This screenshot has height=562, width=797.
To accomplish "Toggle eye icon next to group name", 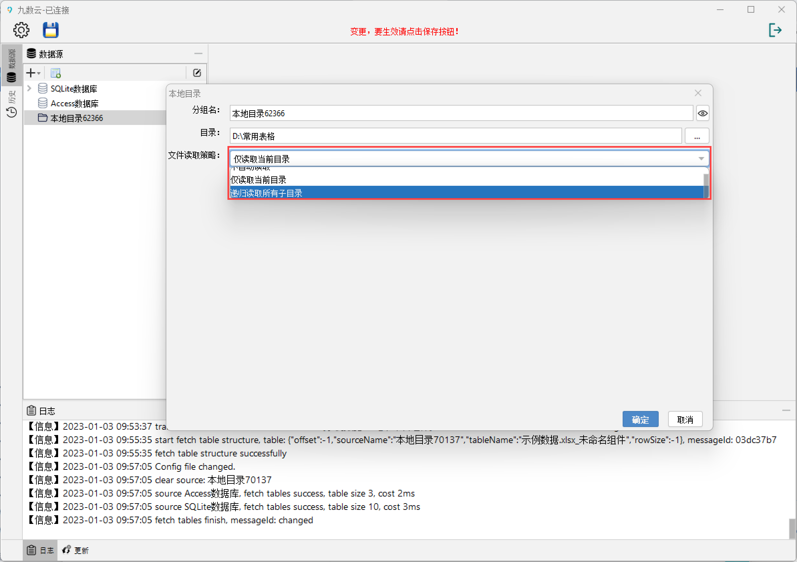I will (702, 114).
